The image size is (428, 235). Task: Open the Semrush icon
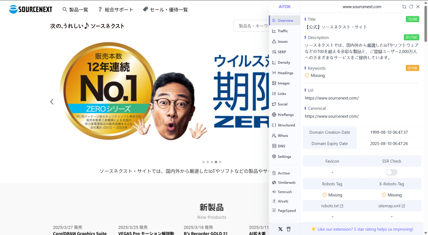(274, 192)
